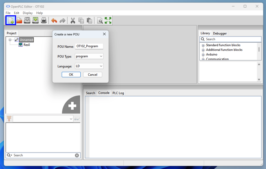The height and width of the screenshot is (169, 266).
Task: Toggle fullscreen with the green arrows icon
Action: (x=108, y=20)
